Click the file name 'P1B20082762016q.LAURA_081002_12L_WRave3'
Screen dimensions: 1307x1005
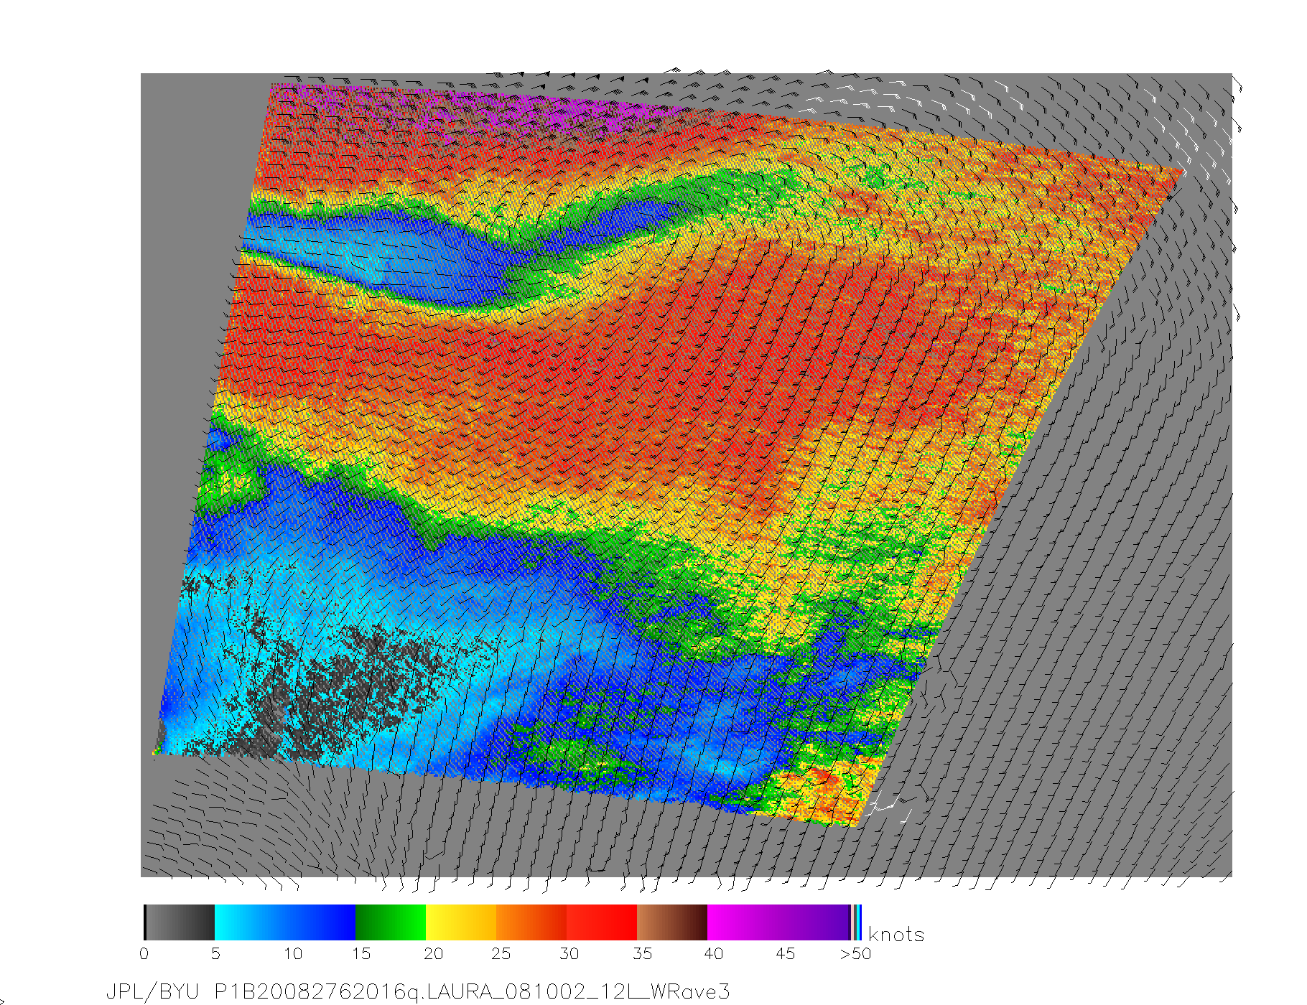473,992
